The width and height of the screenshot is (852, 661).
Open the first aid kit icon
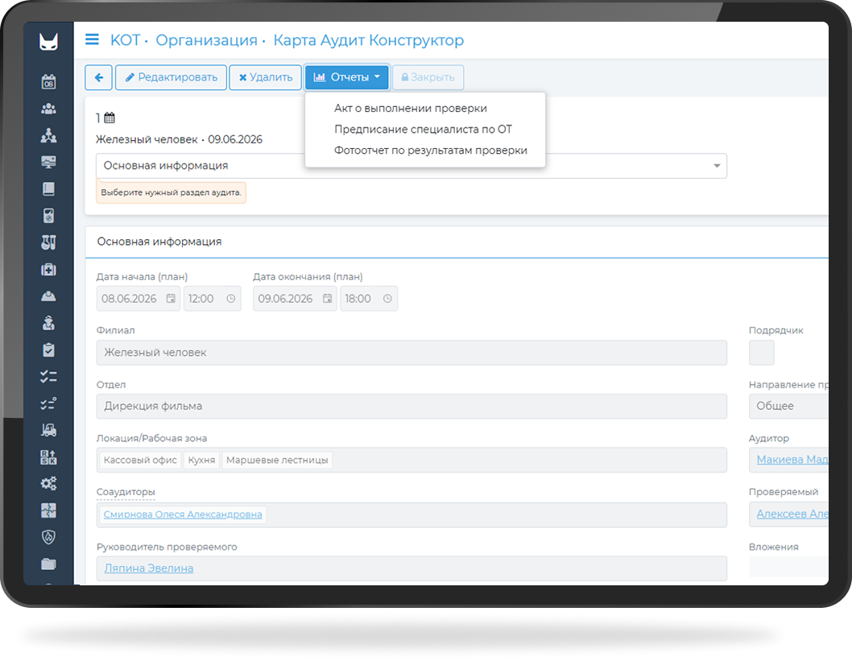coord(48,270)
